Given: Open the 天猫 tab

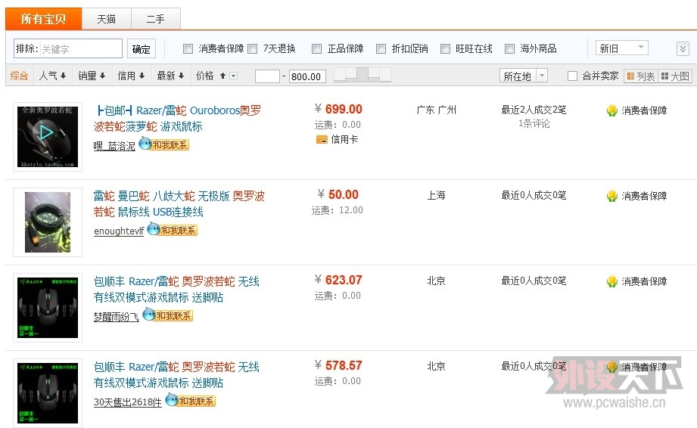Looking at the screenshot, I should point(106,19).
